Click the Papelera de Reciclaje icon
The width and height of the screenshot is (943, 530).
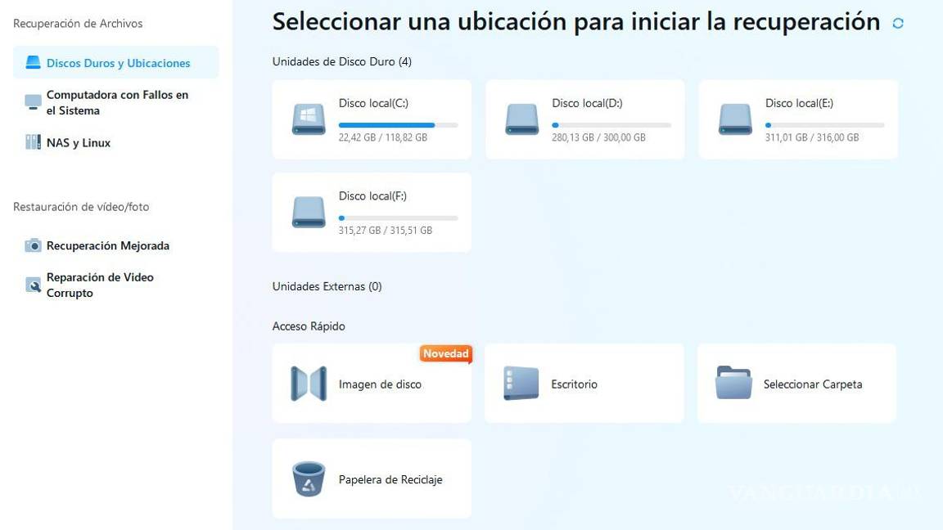coord(308,478)
